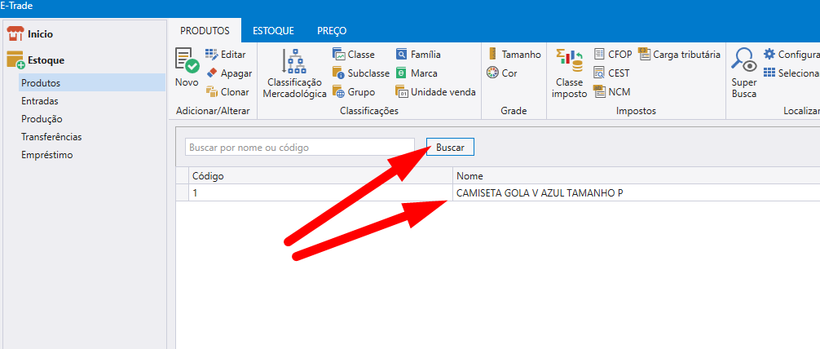Select Entradas in the sidebar
The width and height of the screenshot is (820, 349).
[40, 101]
